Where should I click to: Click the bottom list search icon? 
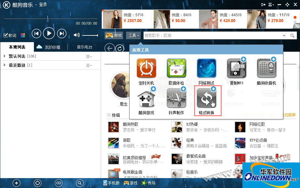pos(80,183)
